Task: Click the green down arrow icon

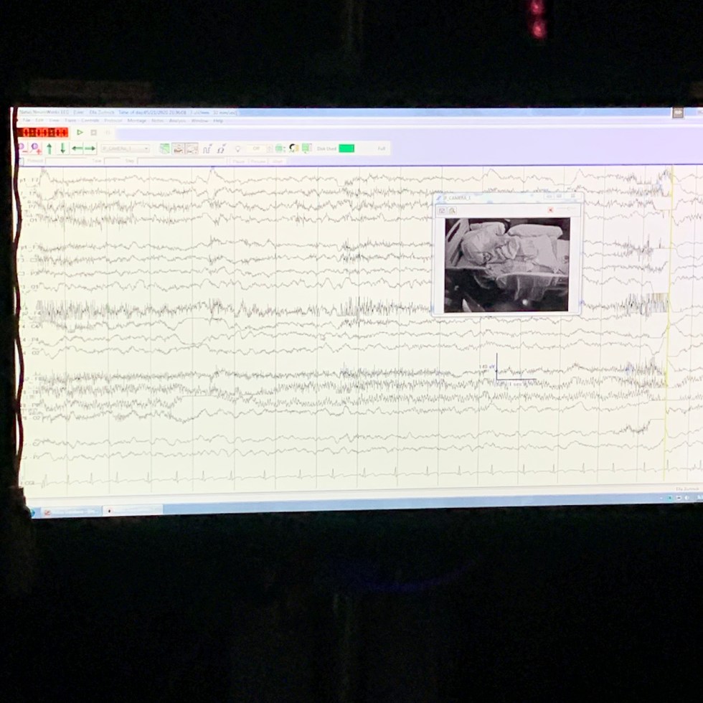Action: coord(63,148)
